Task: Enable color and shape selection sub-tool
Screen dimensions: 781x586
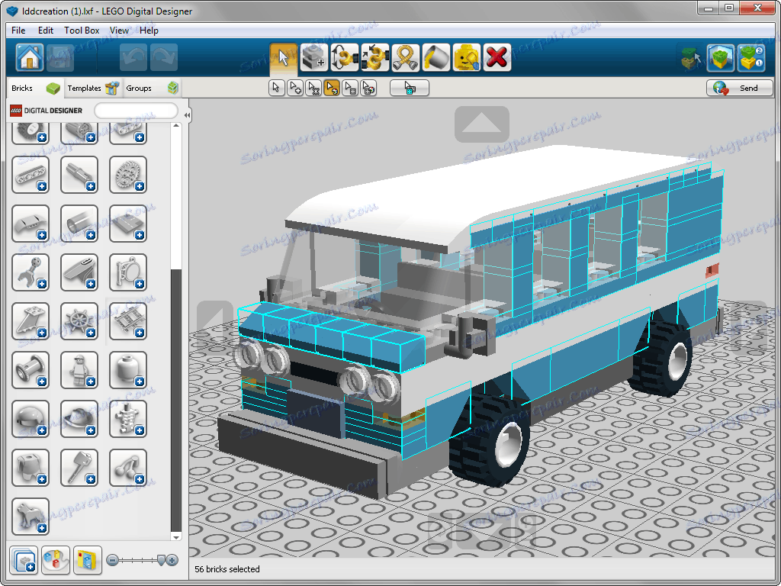Action: click(368, 89)
